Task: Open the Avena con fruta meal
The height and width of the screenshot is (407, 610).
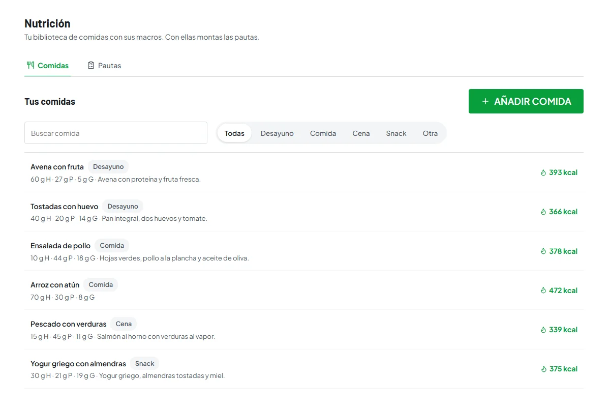Action: coord(304,172)
